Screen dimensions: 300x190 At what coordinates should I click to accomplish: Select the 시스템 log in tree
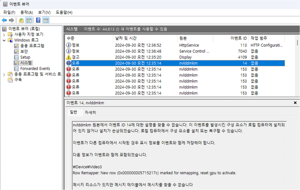(26, 63)
